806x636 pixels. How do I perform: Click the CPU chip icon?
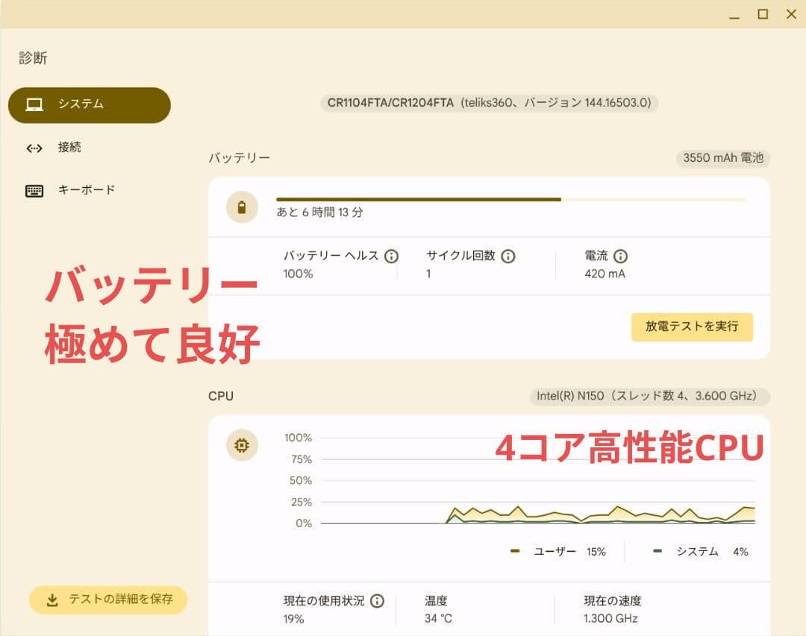[x=242, y=445]
